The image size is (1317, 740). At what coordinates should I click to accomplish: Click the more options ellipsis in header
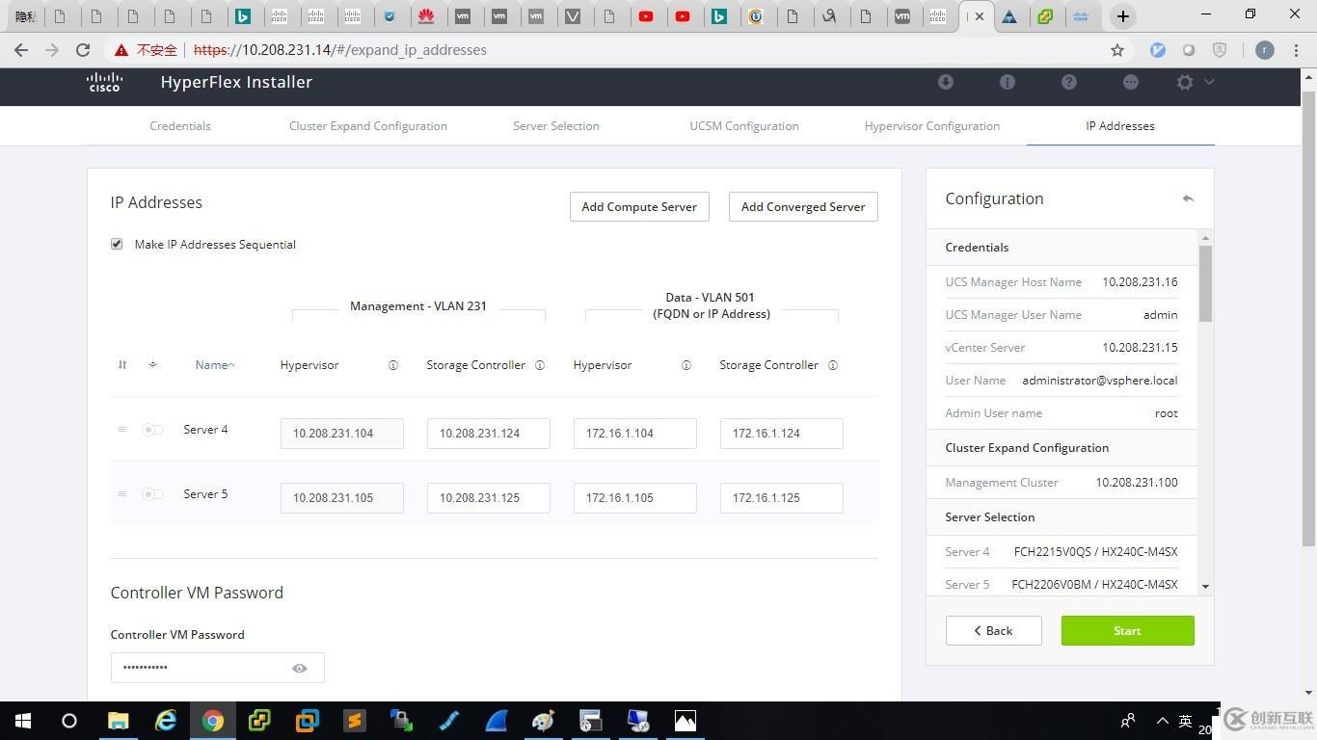tap(1131, 82)
